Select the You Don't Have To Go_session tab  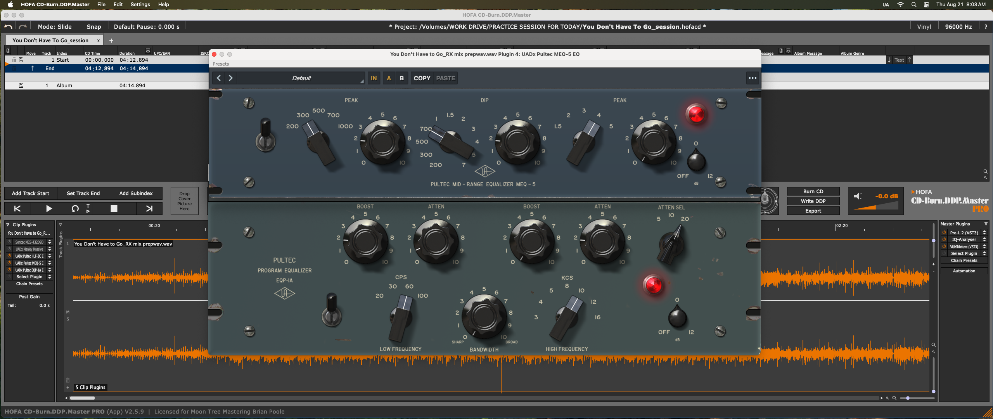coord(50,40)
